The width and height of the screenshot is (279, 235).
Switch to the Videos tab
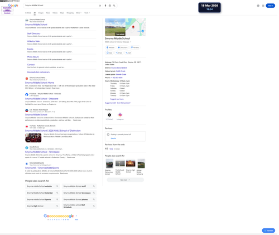tap(55, 13)
